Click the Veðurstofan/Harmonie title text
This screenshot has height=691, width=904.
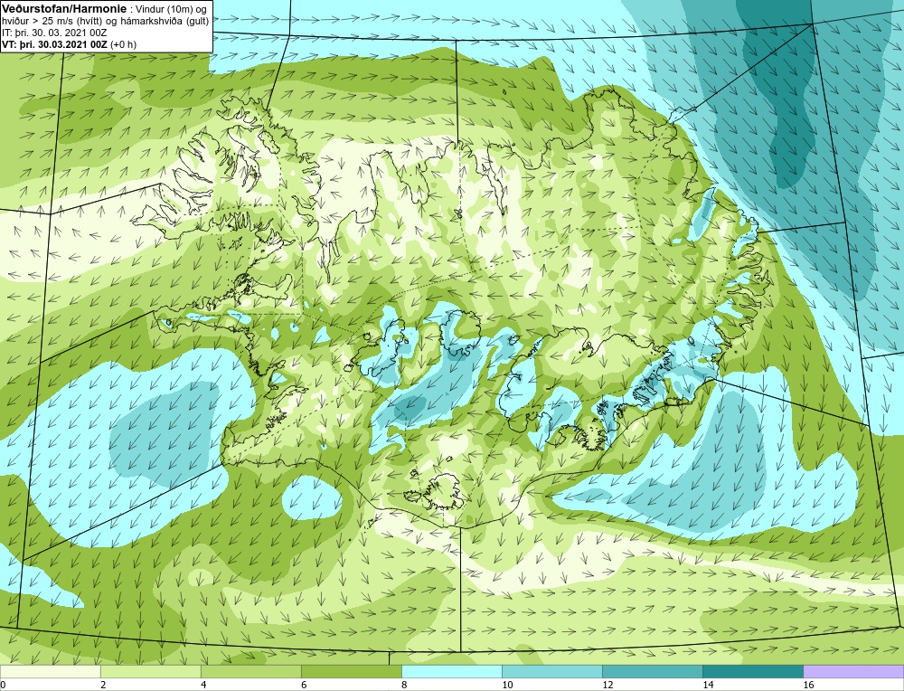(x=63, y=9)
